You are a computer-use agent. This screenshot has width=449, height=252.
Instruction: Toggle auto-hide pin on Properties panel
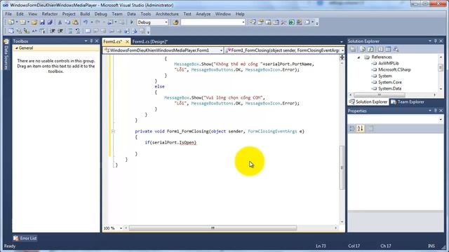435,111
